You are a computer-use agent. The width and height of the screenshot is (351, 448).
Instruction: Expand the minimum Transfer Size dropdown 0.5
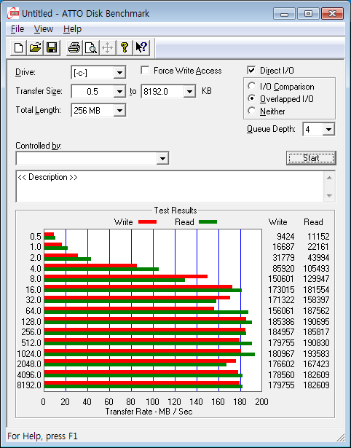(x=119, y=92)
